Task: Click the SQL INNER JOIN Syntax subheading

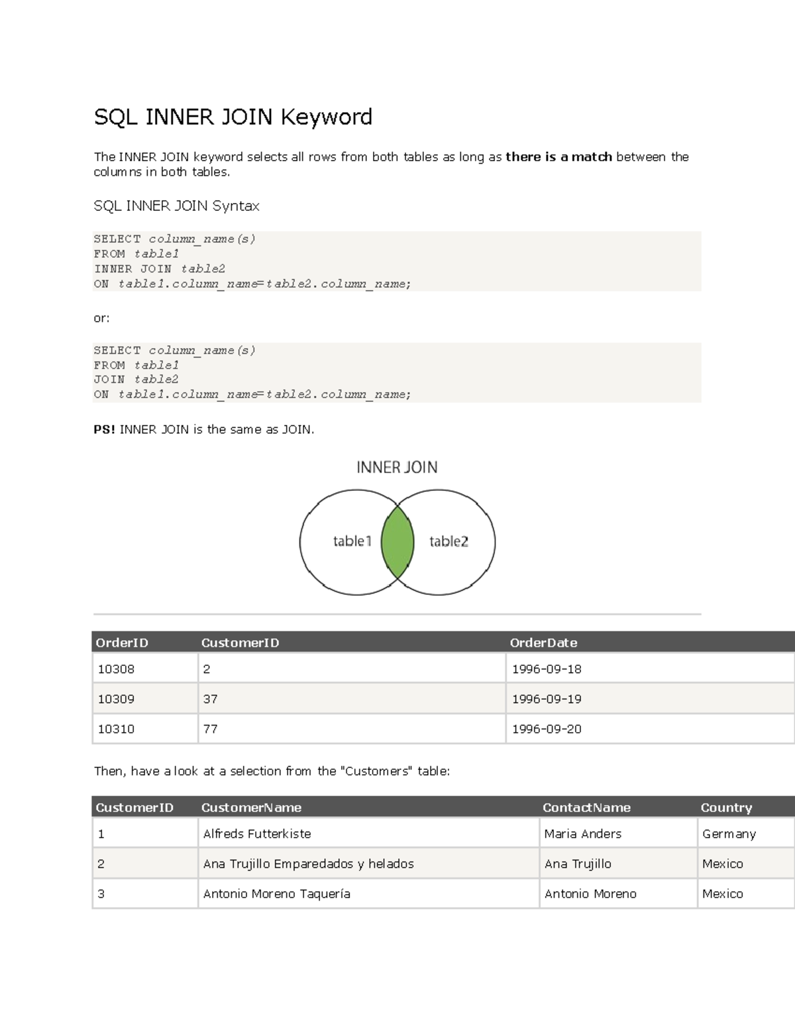Action: [x=177, y=206]
